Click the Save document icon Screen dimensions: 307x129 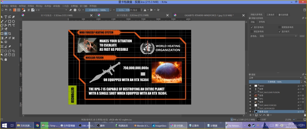point(10,10)
